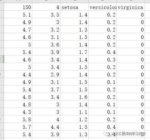The height and width of the screenshot is (140, 150).
Task: Select the setosa header cell
Action: [x=74, y=7]
